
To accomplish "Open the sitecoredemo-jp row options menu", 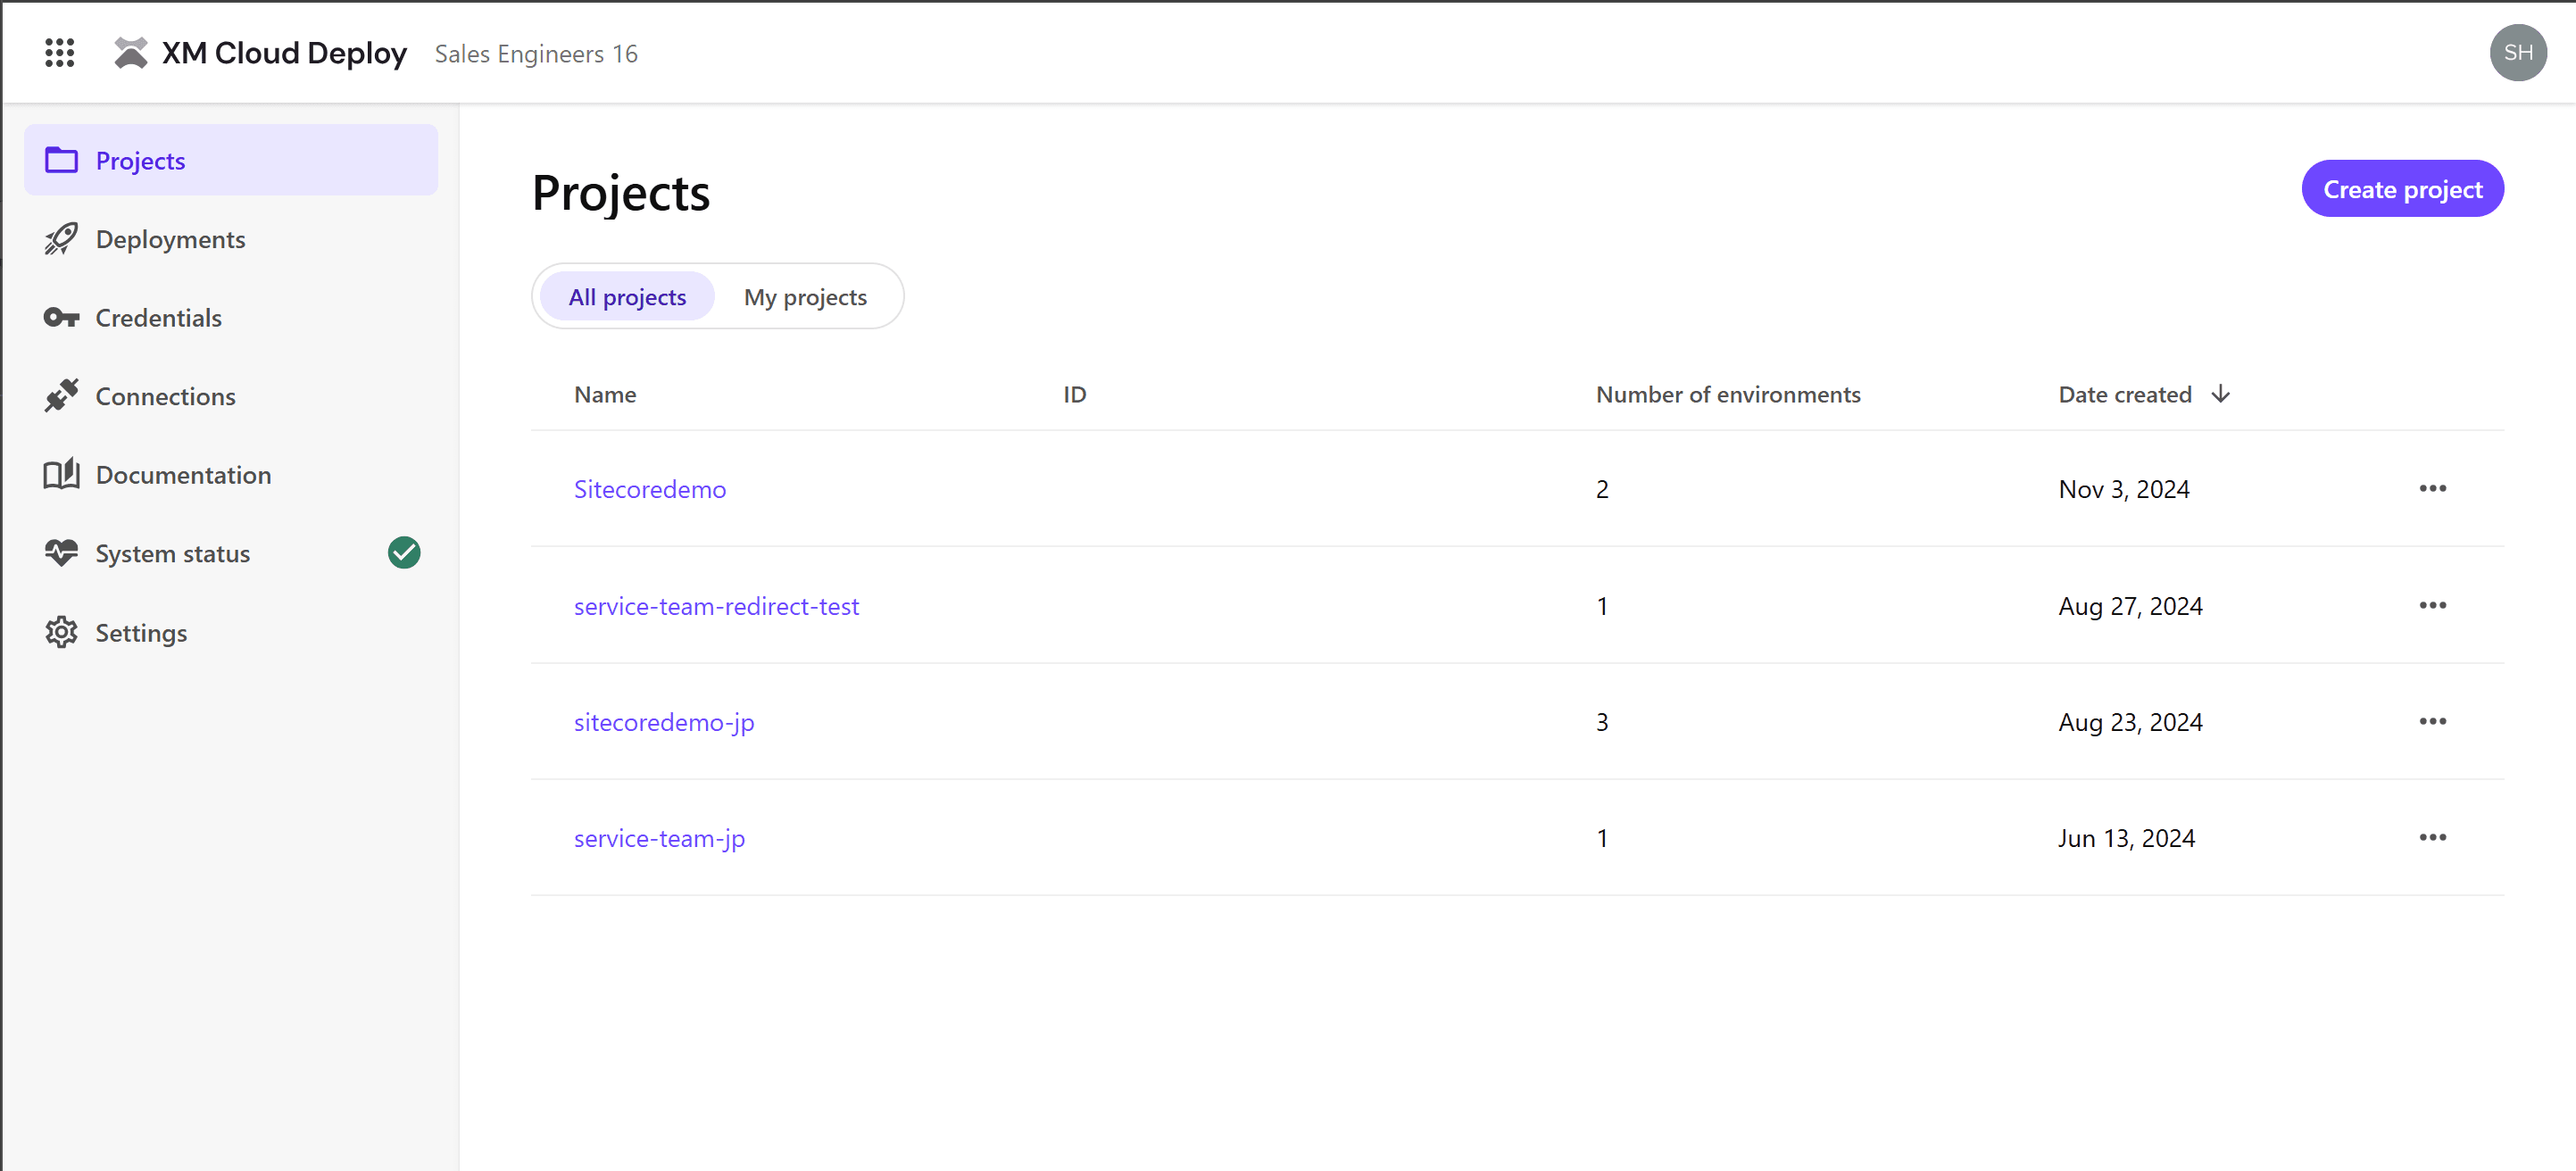I will click(x=2432, y=722).
